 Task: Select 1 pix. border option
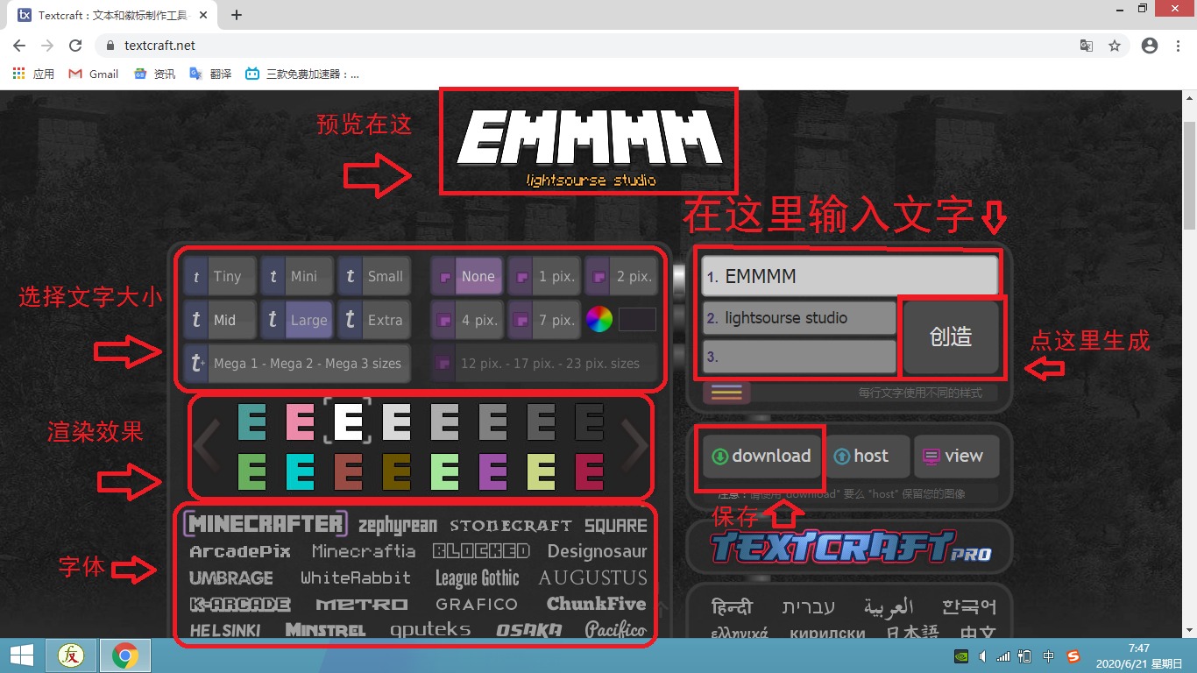click(x=544, y=276)
